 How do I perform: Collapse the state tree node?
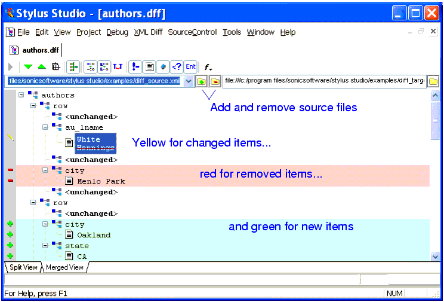[45, 246]
